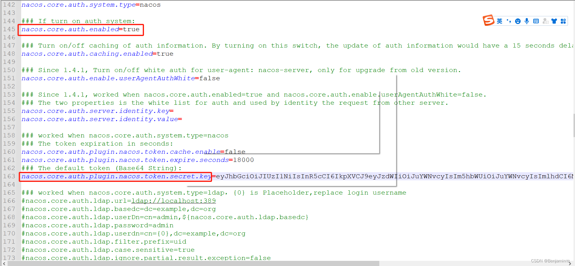575x266 pixels.
Task: Open the IME skin shirt icon
Action: coord(554,21)
